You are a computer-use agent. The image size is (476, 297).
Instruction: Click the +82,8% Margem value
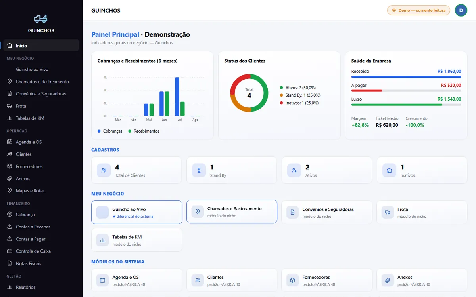[x=360, y=125]
